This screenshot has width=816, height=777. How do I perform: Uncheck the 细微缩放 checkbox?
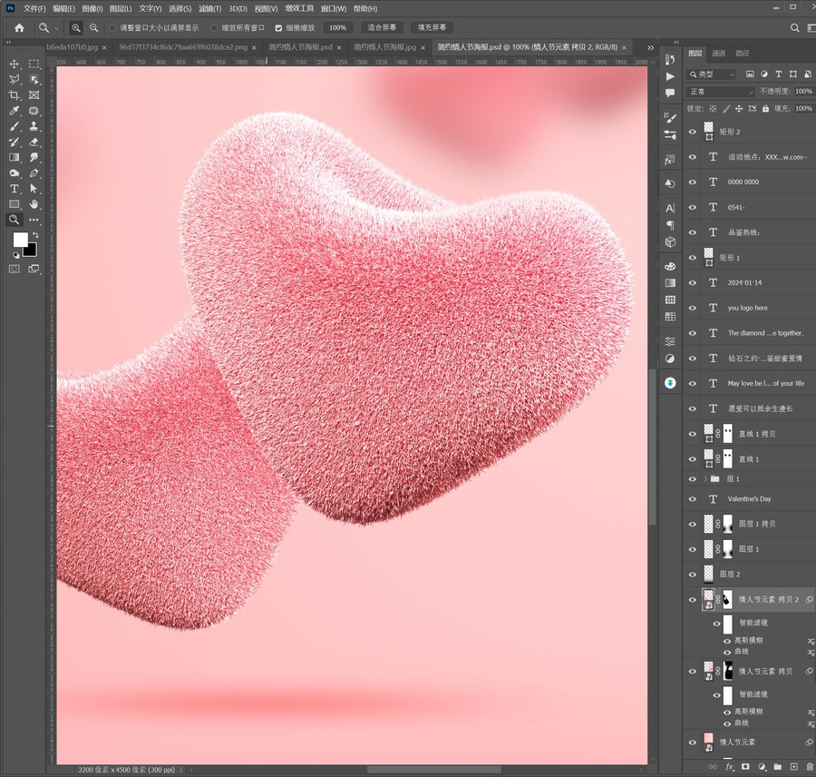coord(278,28)
